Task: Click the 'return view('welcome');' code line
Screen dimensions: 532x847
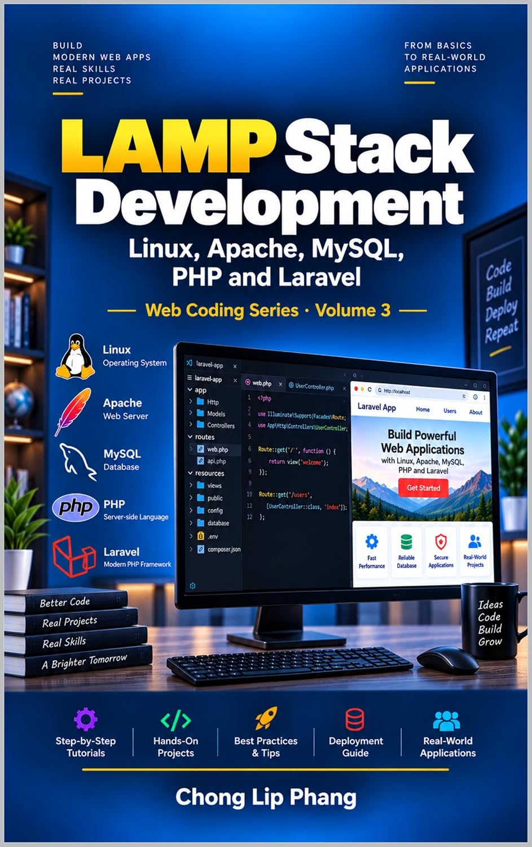Action: [298, 462]
